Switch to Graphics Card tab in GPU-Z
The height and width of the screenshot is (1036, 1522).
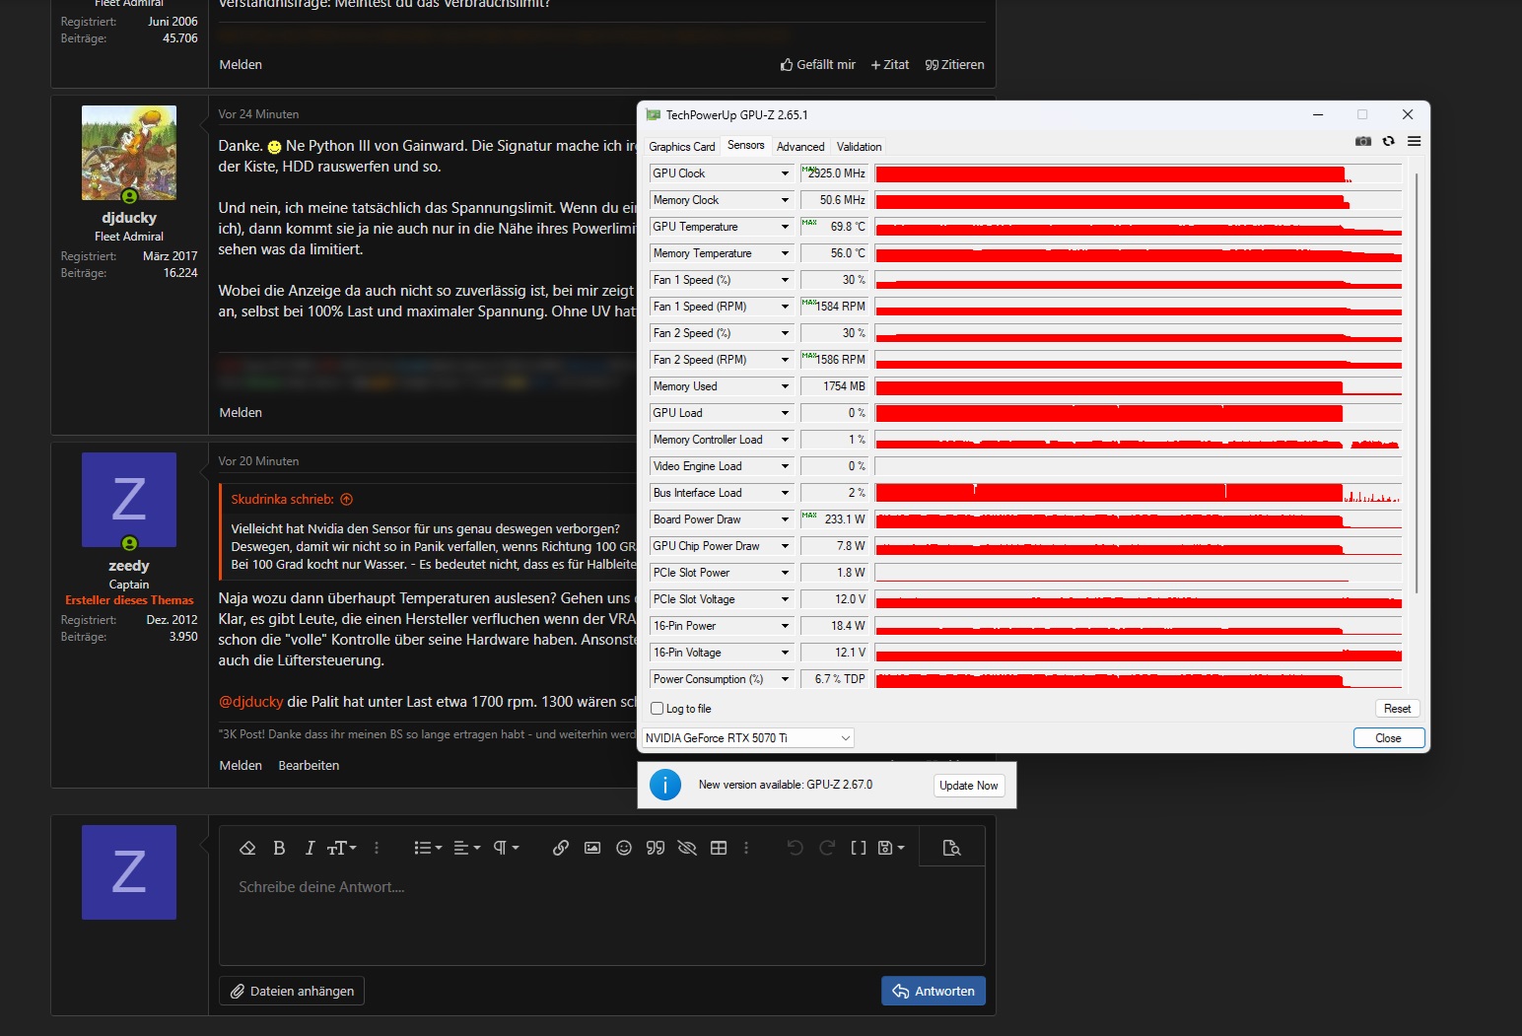click(682, 147)
